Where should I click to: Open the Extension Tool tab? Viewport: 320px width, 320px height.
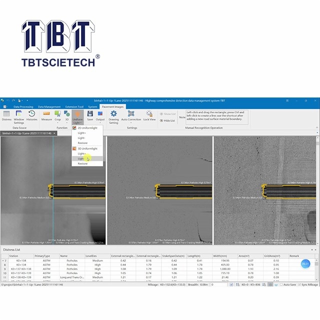[x=74, y=106]
